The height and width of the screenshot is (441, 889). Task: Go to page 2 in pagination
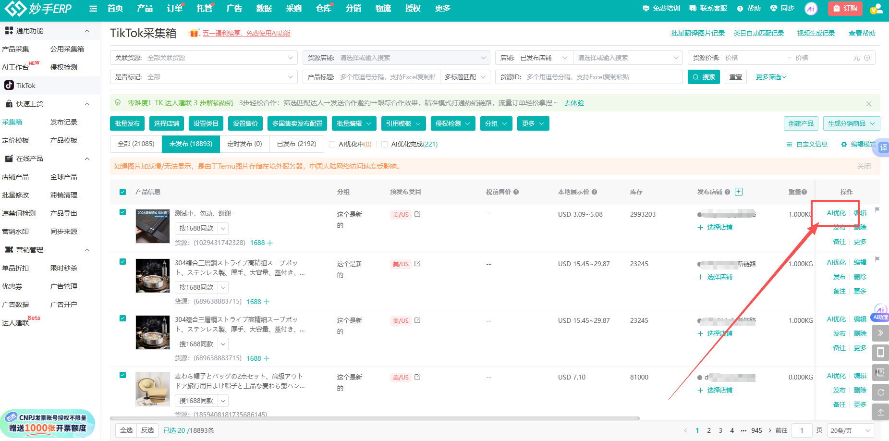tap(709, 430)
